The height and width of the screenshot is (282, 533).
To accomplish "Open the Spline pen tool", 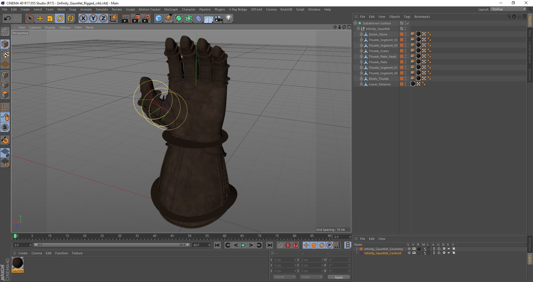I will (169, 19).
